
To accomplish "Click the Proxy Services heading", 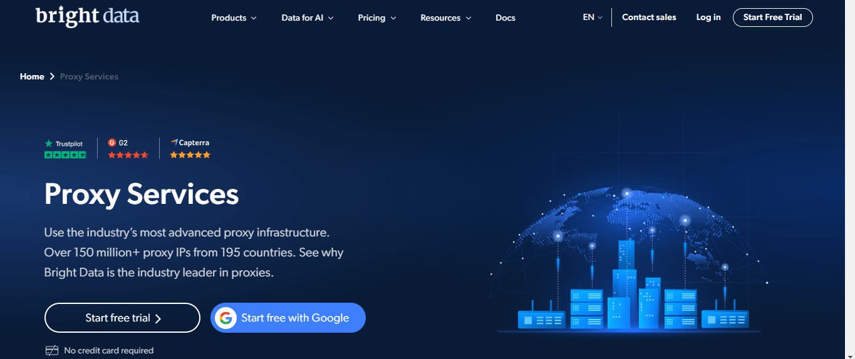I will click(x=142, y=194).
